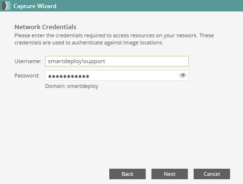
Task: Select the 'Domain: smartdeploy' text
Action: point(72,86)
